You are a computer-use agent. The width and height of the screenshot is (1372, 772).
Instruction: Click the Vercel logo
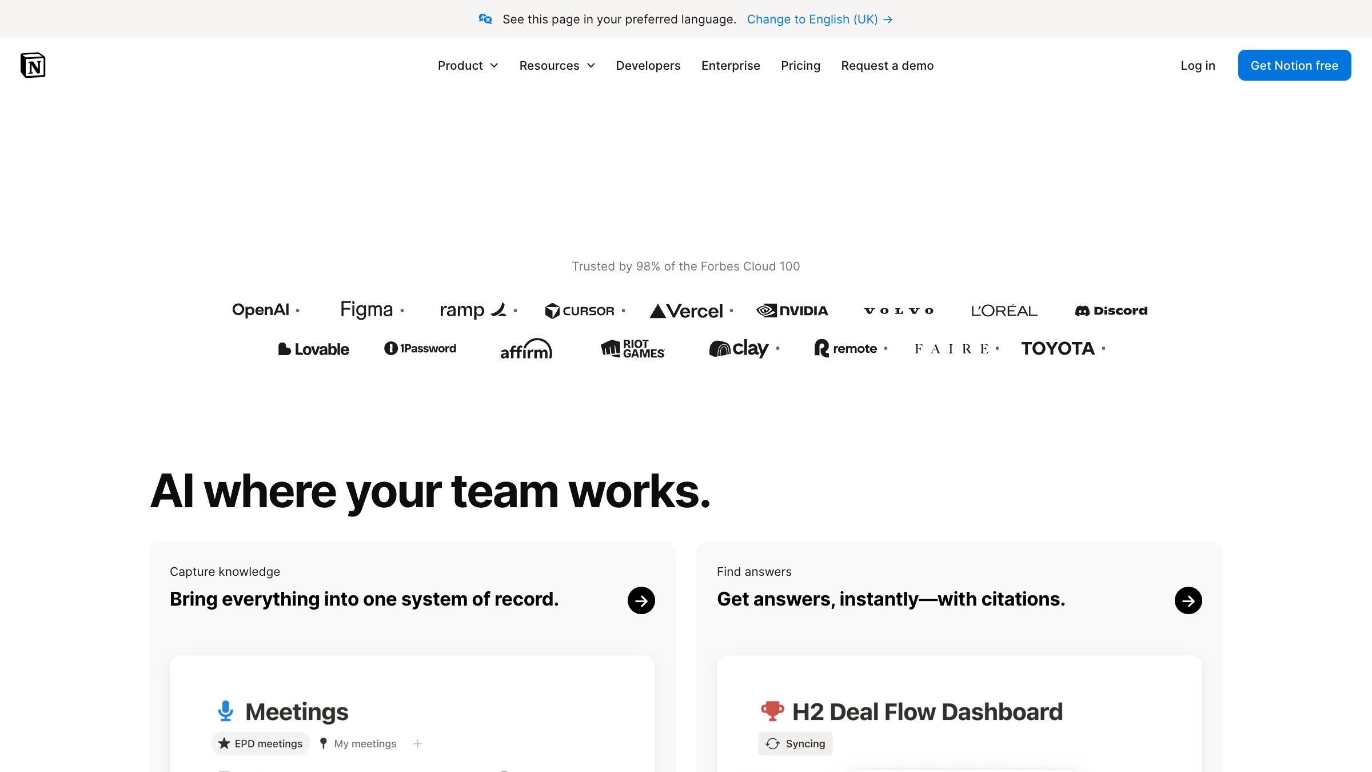pos(686,311)
